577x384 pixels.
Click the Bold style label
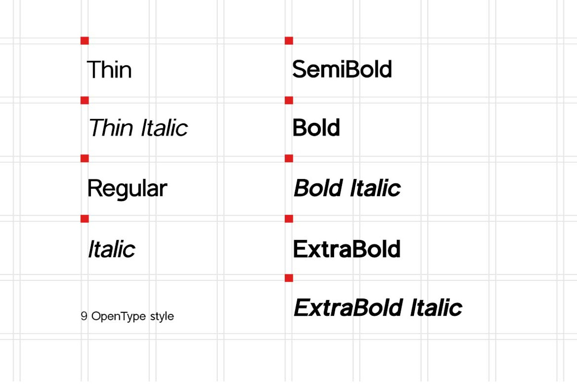(316, 128)
